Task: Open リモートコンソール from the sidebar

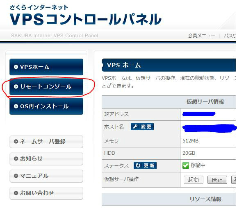Action: (46, 87)
